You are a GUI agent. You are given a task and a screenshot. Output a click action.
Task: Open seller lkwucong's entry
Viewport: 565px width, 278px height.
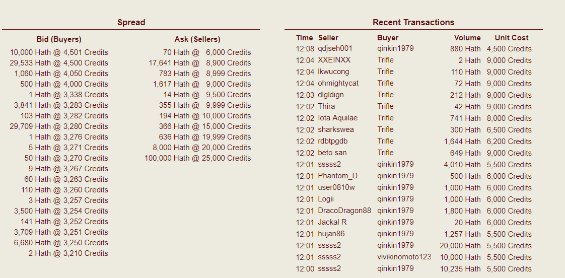click(333, 72)
